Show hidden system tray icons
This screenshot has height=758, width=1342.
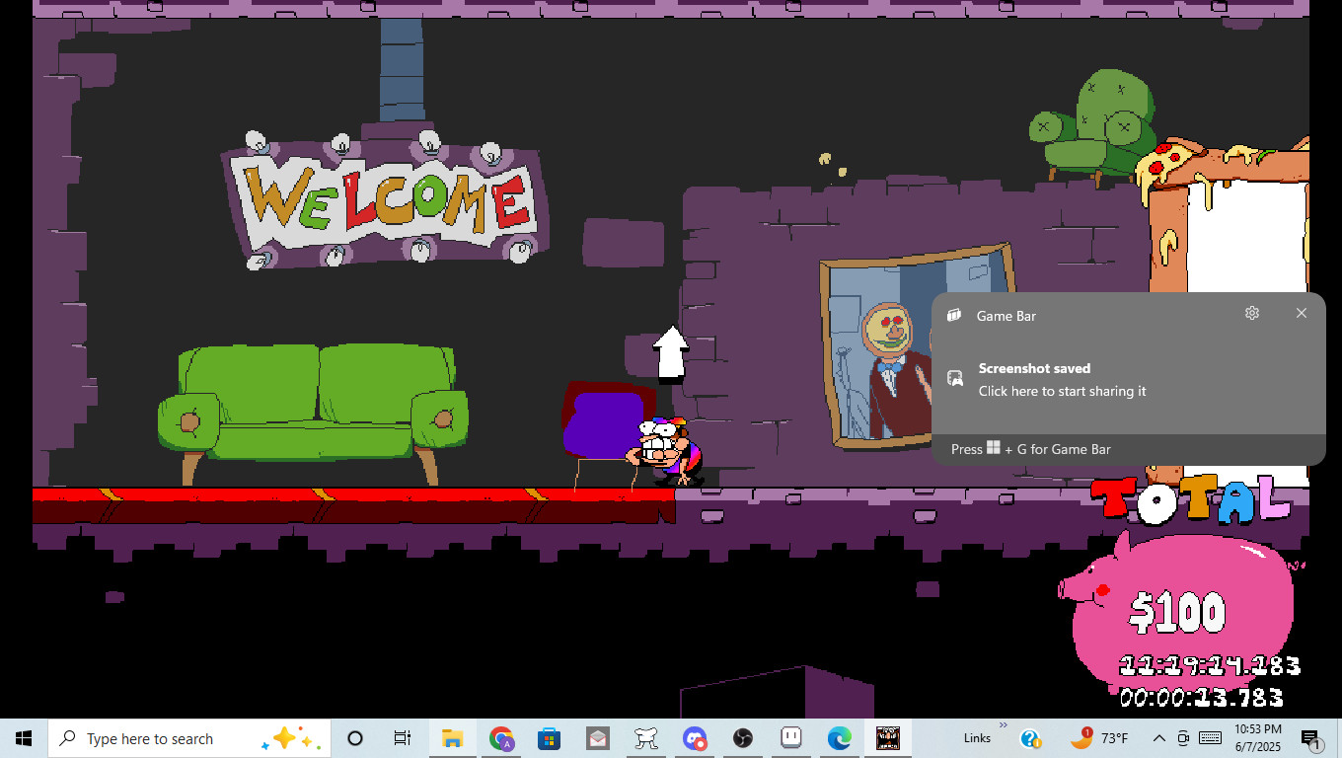pyautogui.click(x=1159, y=738)
